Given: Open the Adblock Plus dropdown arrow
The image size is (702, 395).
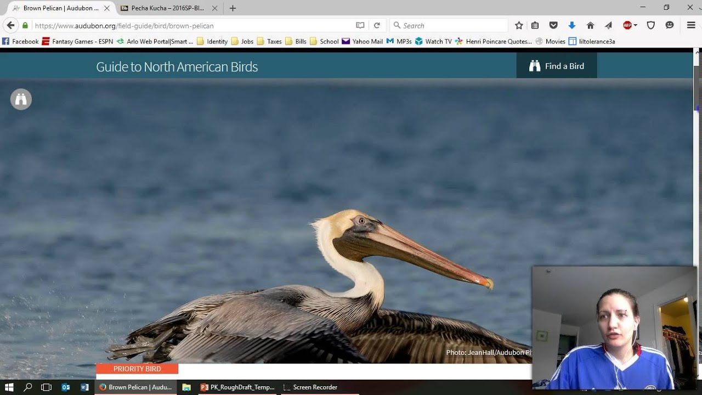Looking at the screenshot, I should point(635,25).
